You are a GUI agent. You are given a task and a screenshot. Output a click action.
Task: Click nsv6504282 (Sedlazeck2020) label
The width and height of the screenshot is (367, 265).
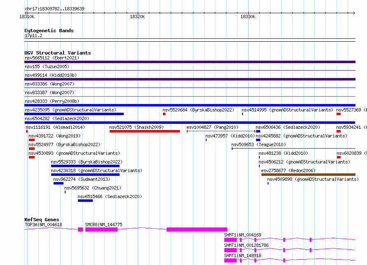57,118
